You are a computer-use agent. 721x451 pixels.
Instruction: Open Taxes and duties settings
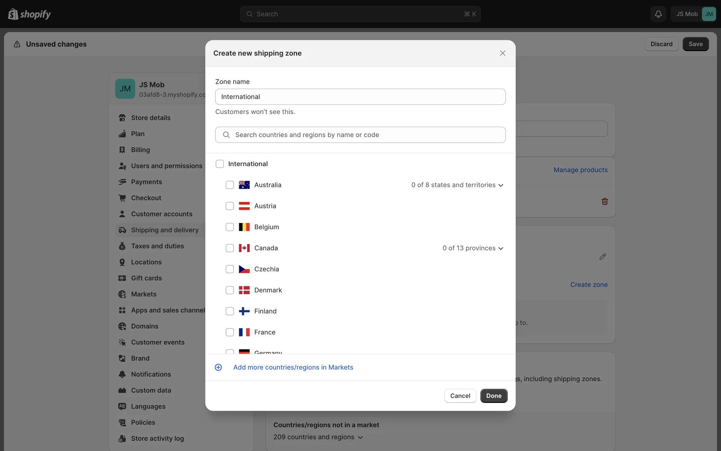coord(157,246)
